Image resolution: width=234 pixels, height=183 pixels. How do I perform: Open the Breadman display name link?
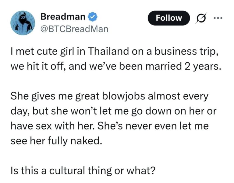63,16
